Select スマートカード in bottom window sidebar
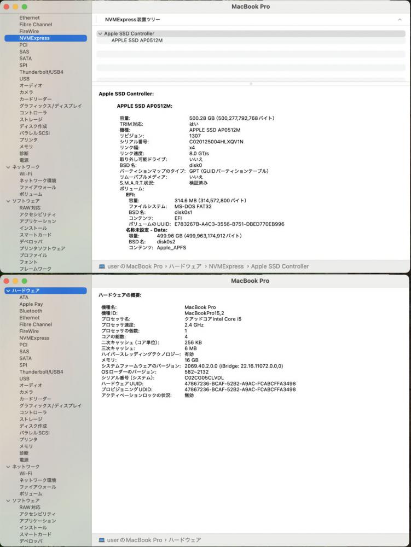 click(x=35, y=534)
